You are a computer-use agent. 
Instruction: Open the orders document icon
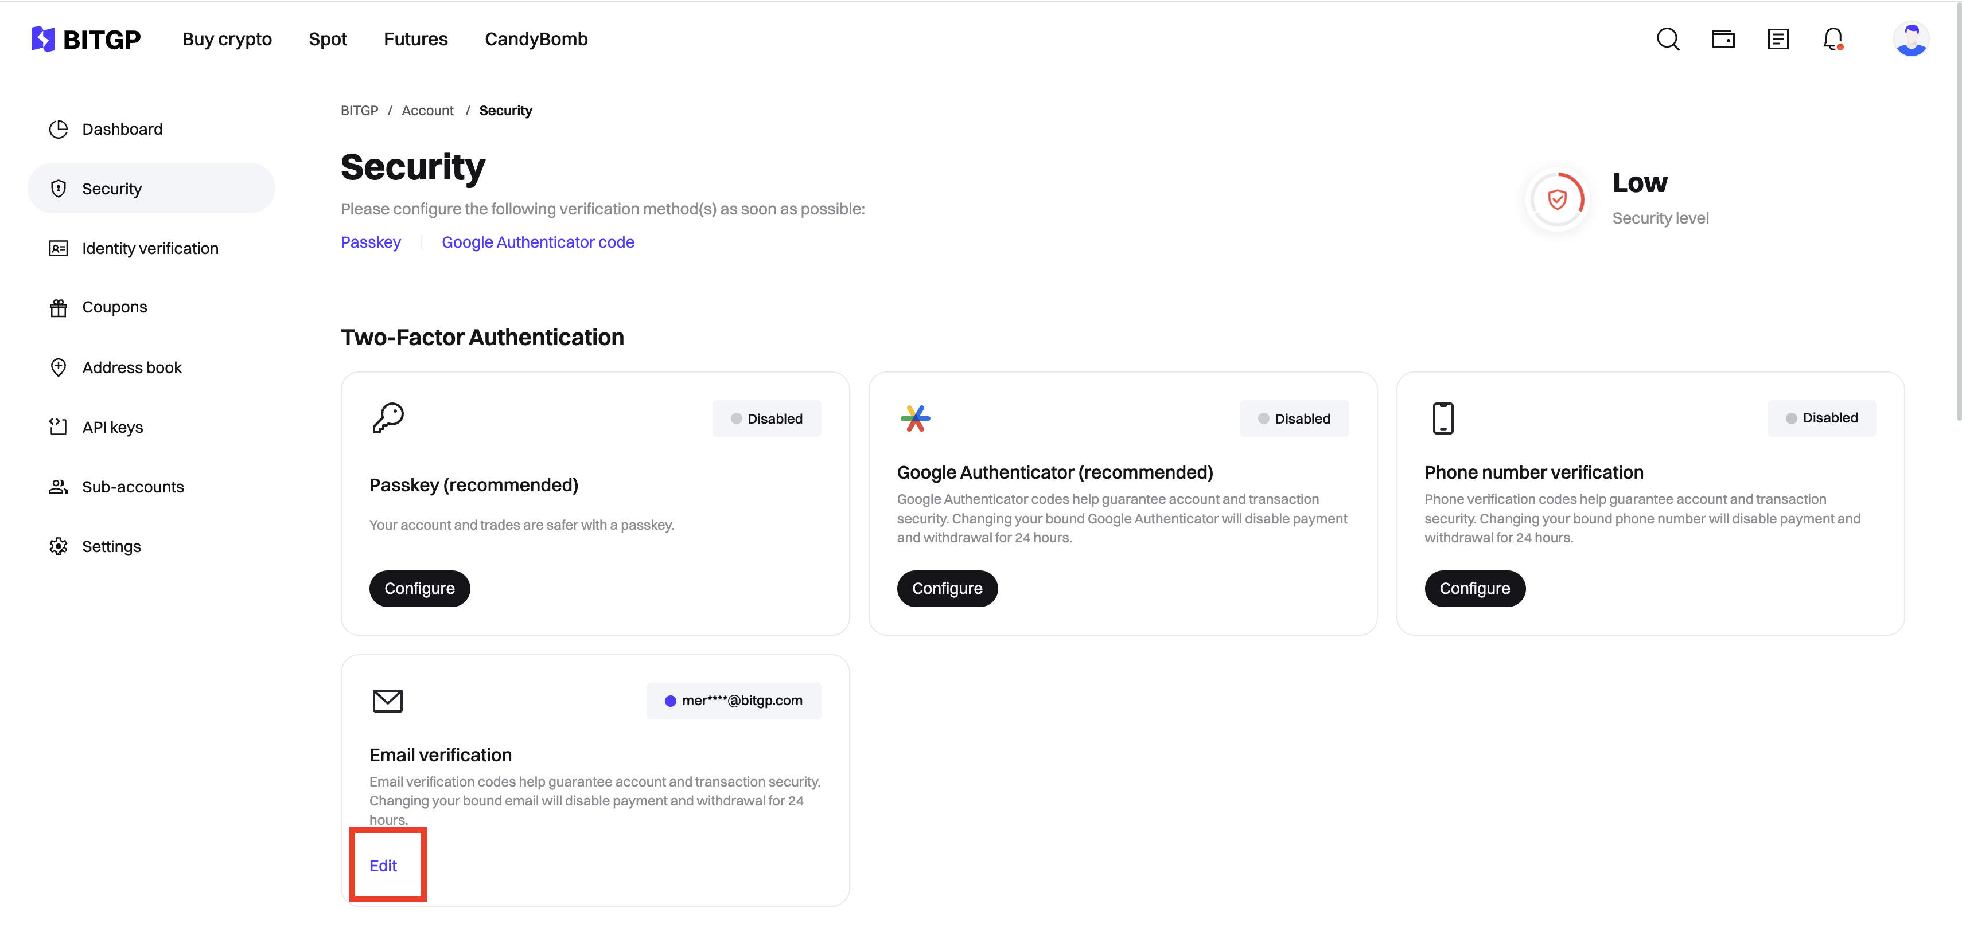[x=1778, y=39]
